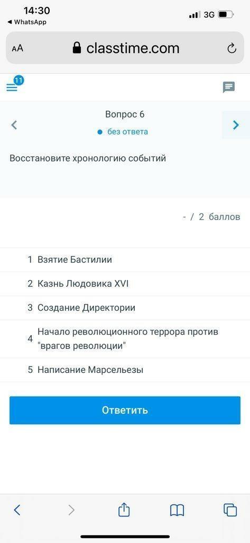Viewport: 250px width, 543px height.
Task: Select item Казнь Людовика XVI
Action: click(125, 284)
